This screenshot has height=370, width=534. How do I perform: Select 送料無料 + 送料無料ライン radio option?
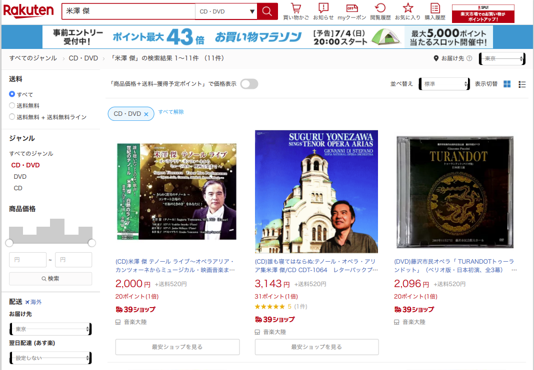[x=12, y=117]
